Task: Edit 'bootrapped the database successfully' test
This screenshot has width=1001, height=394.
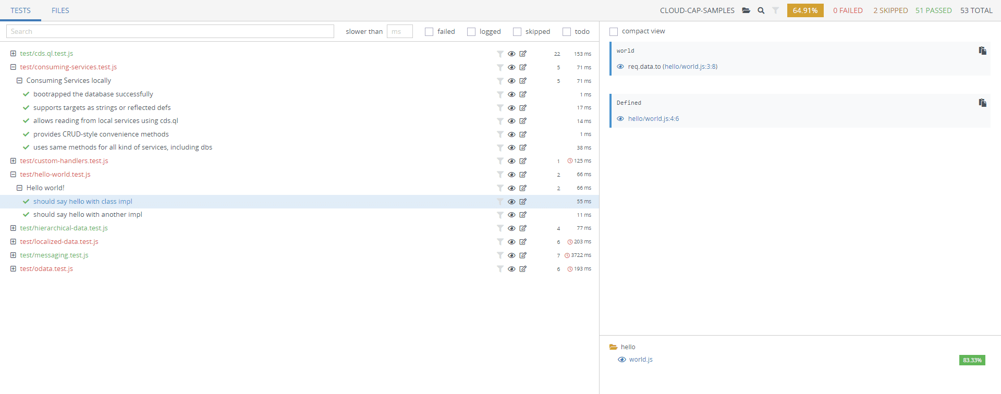Action: [523, 94]
